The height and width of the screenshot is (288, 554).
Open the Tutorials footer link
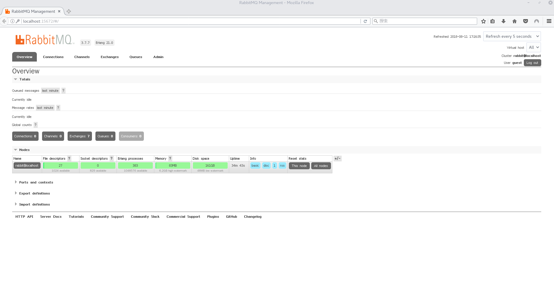click(x=76, y=217)
